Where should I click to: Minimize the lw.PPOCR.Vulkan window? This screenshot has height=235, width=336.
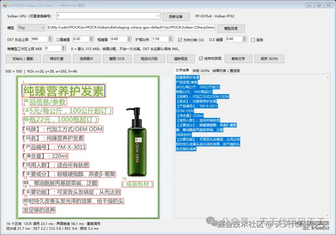tap(310, 5)
